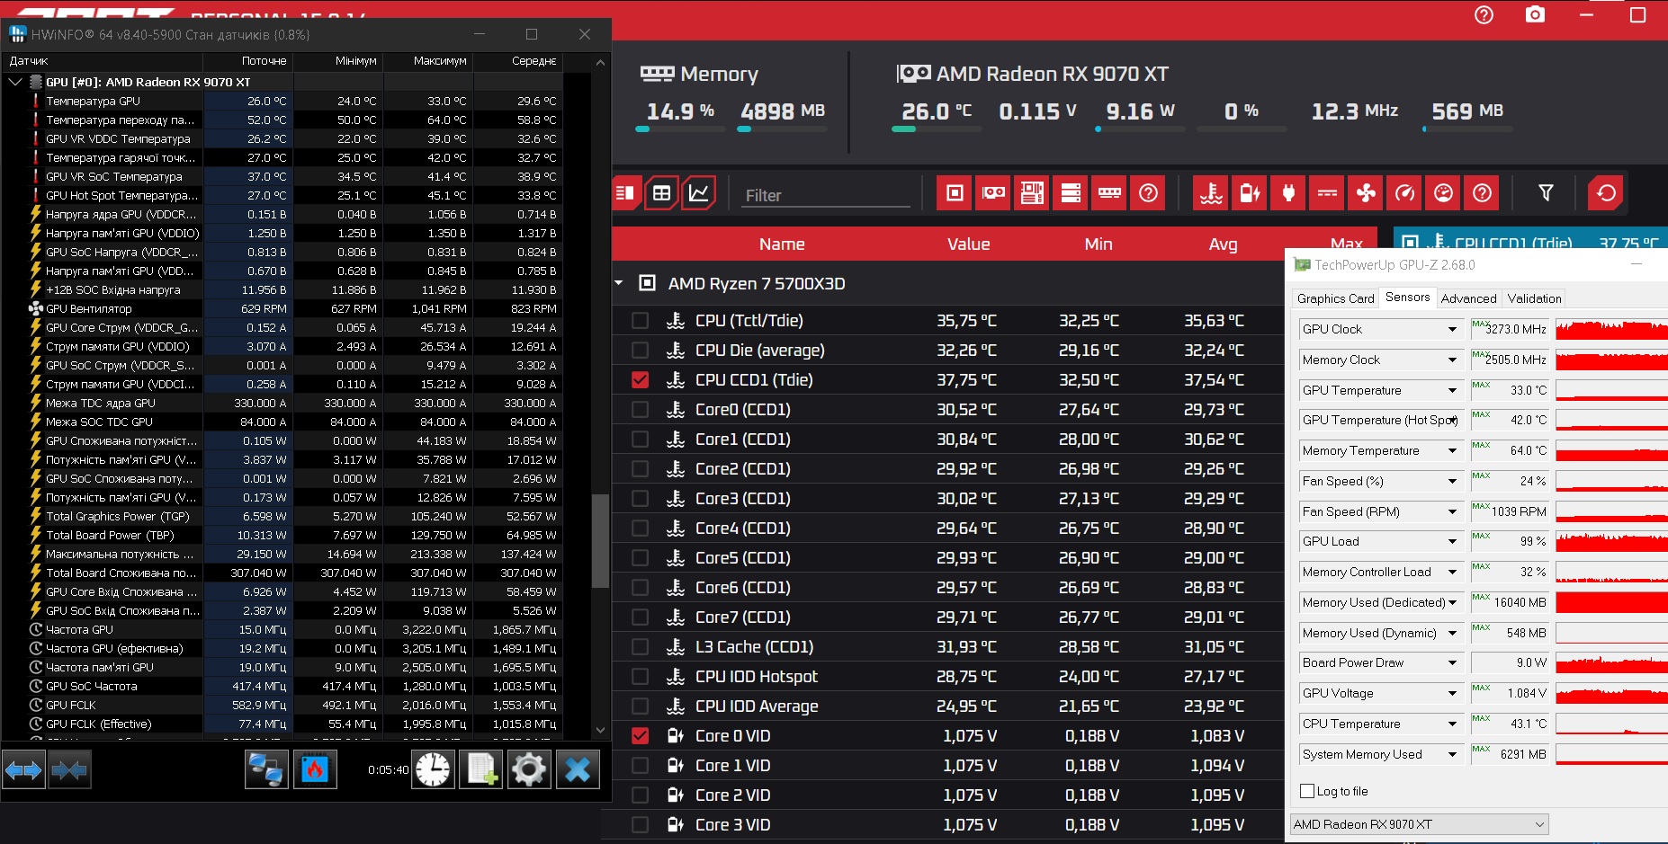Image resolution: width=1668 pixels, height=844 pixels.
Task: Click the funnel filter icon in OCCT
Action: 1546,192
